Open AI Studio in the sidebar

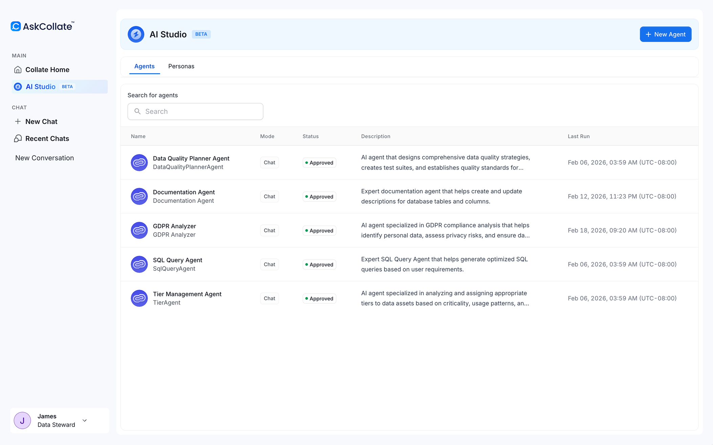[x=41, y=87]
